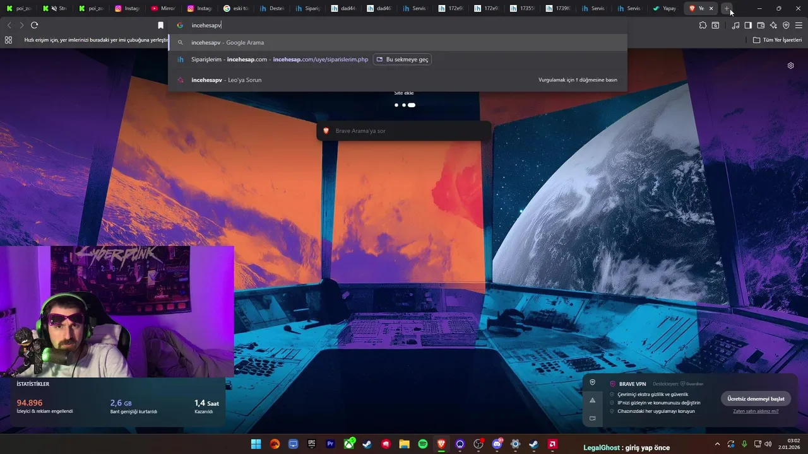Close the active Yeni Sekme tab

711,9
